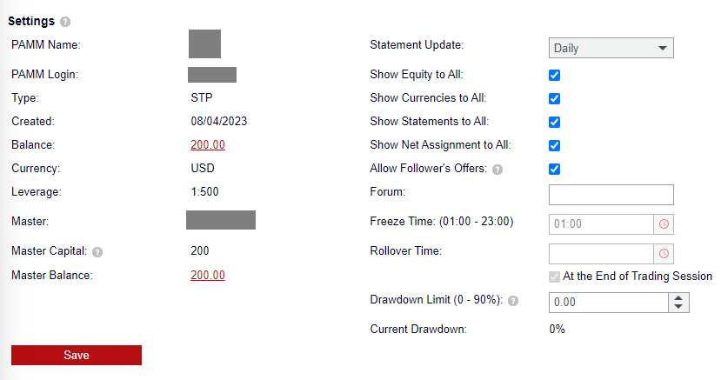The width and height of the screenshot is (721, 380).
Task: Click the Drawdown Limit help icon
Action: (x=513, y=302)
